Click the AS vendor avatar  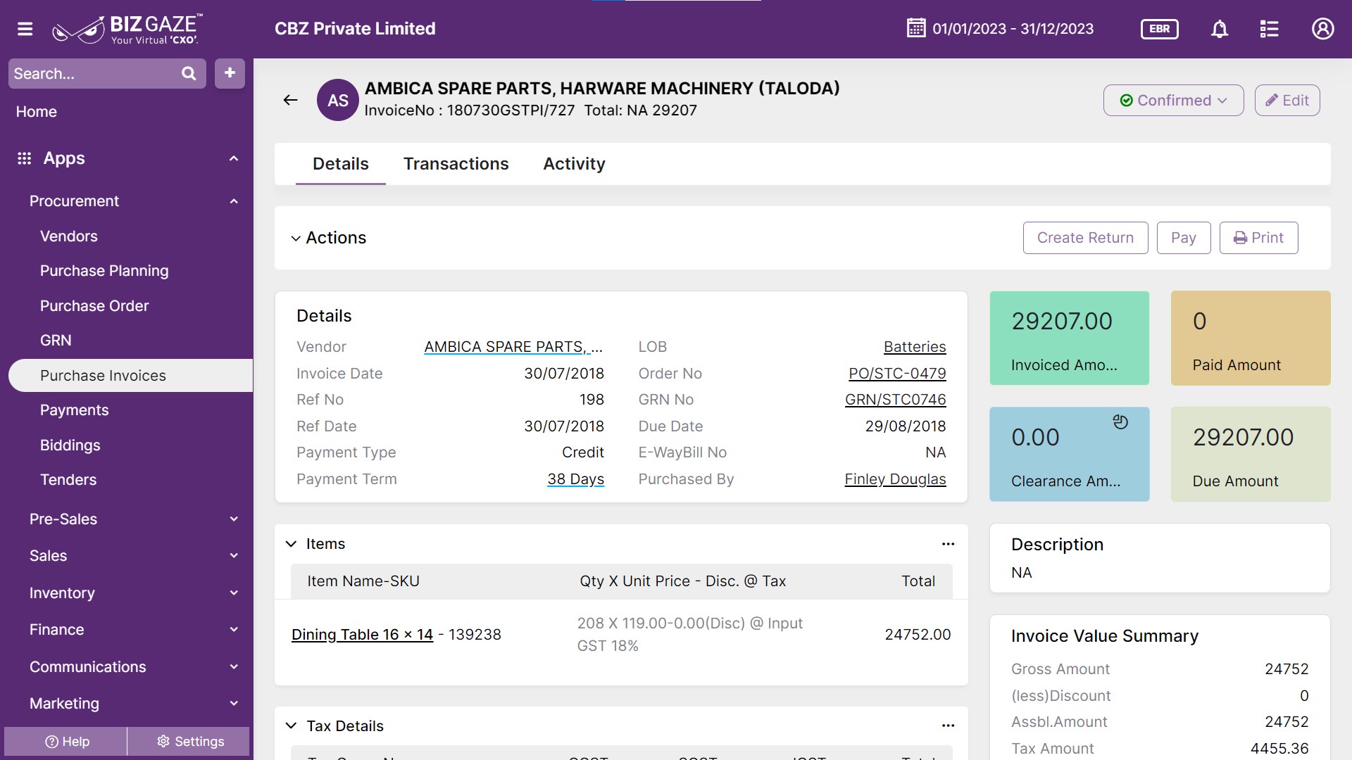(x=338, y=100)
